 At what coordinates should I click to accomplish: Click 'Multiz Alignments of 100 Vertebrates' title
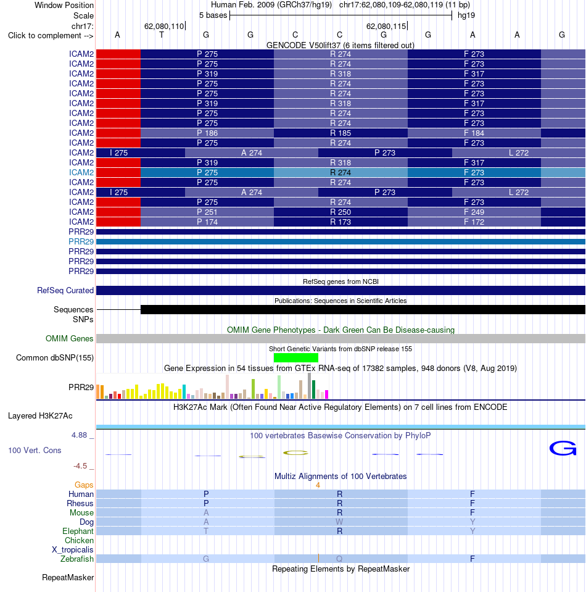[x=340, y=476]
